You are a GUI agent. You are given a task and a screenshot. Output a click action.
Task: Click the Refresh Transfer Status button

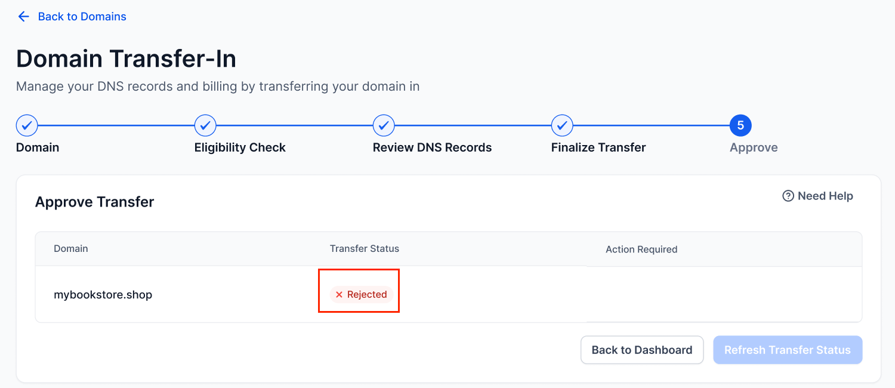[788, 350]
